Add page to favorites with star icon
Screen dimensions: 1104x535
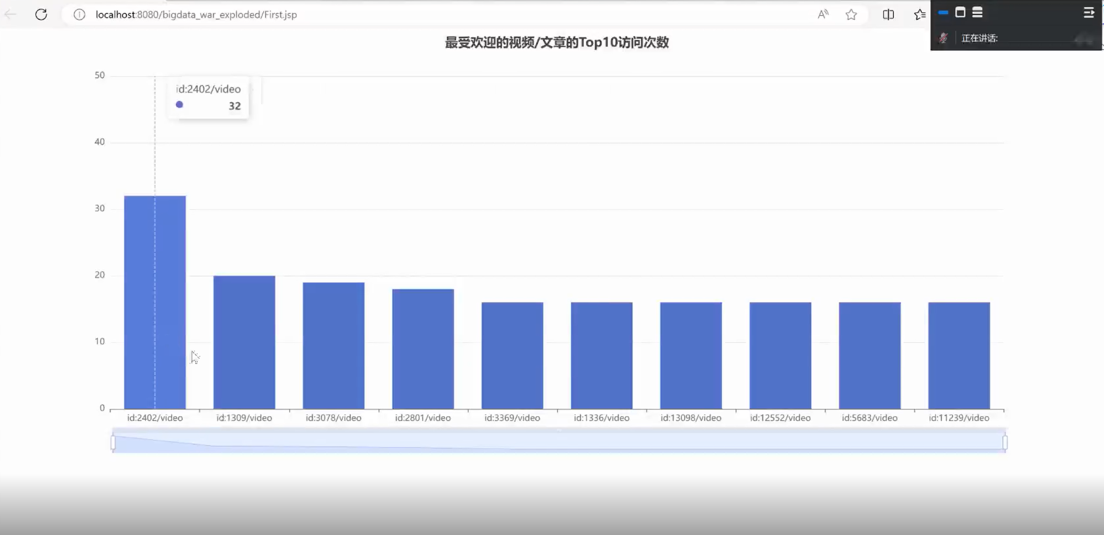click(x=851, y=15)
